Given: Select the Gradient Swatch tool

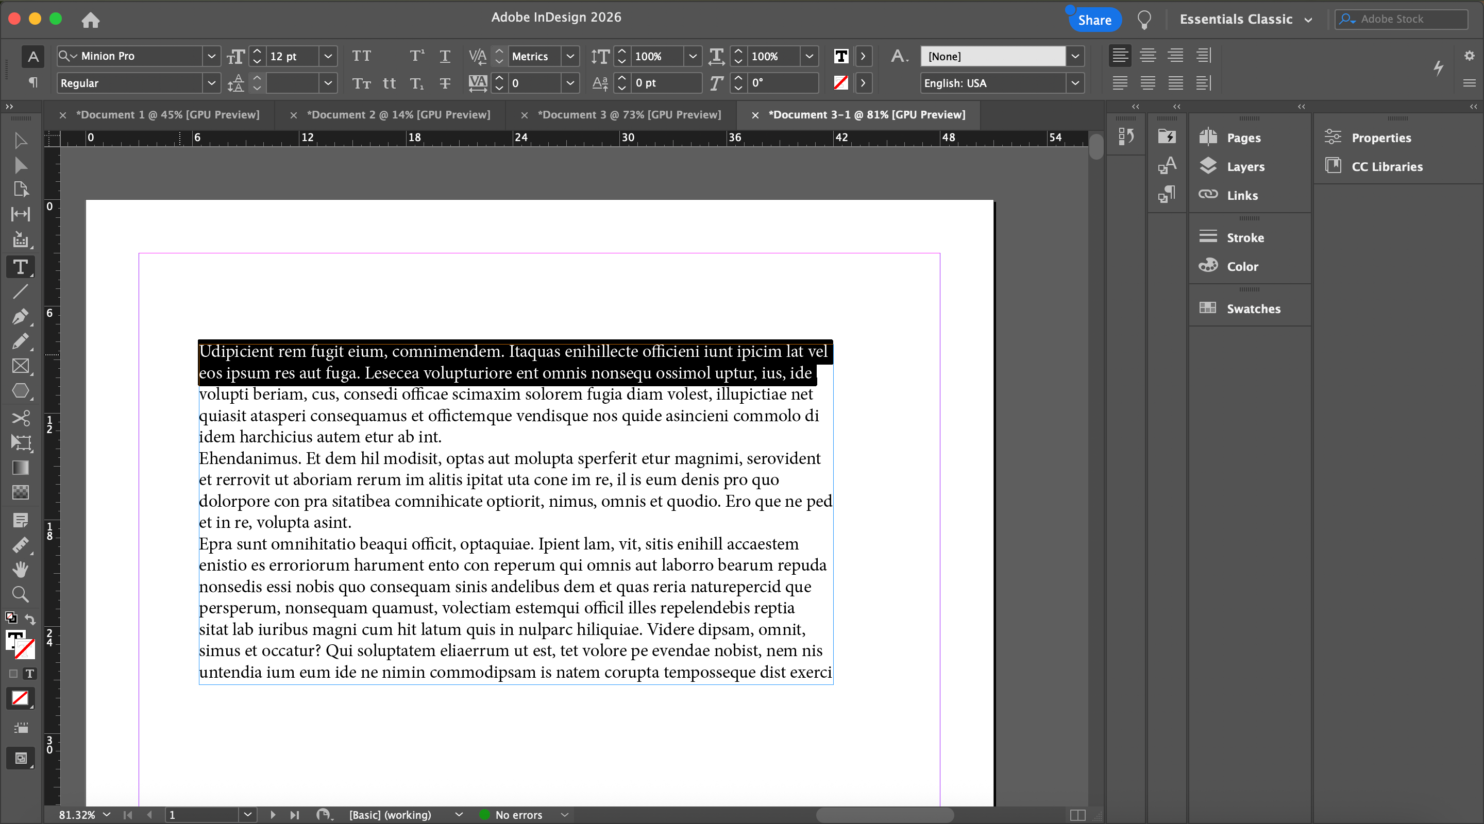Looking at the screenshot, I should coord(21,468).
